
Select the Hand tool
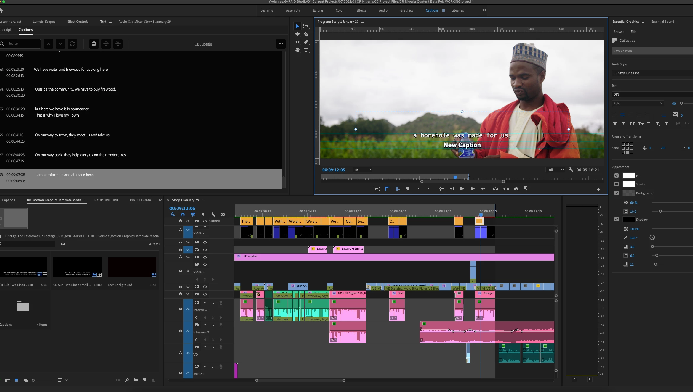tap(297, 50)
